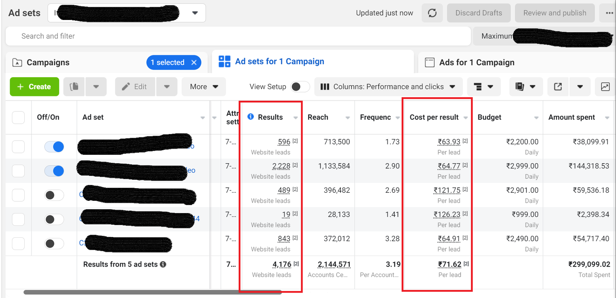The height and width of the screenshot is (298, 616).
Task: Click the 4,176 total results value
Action: (282, 264)
